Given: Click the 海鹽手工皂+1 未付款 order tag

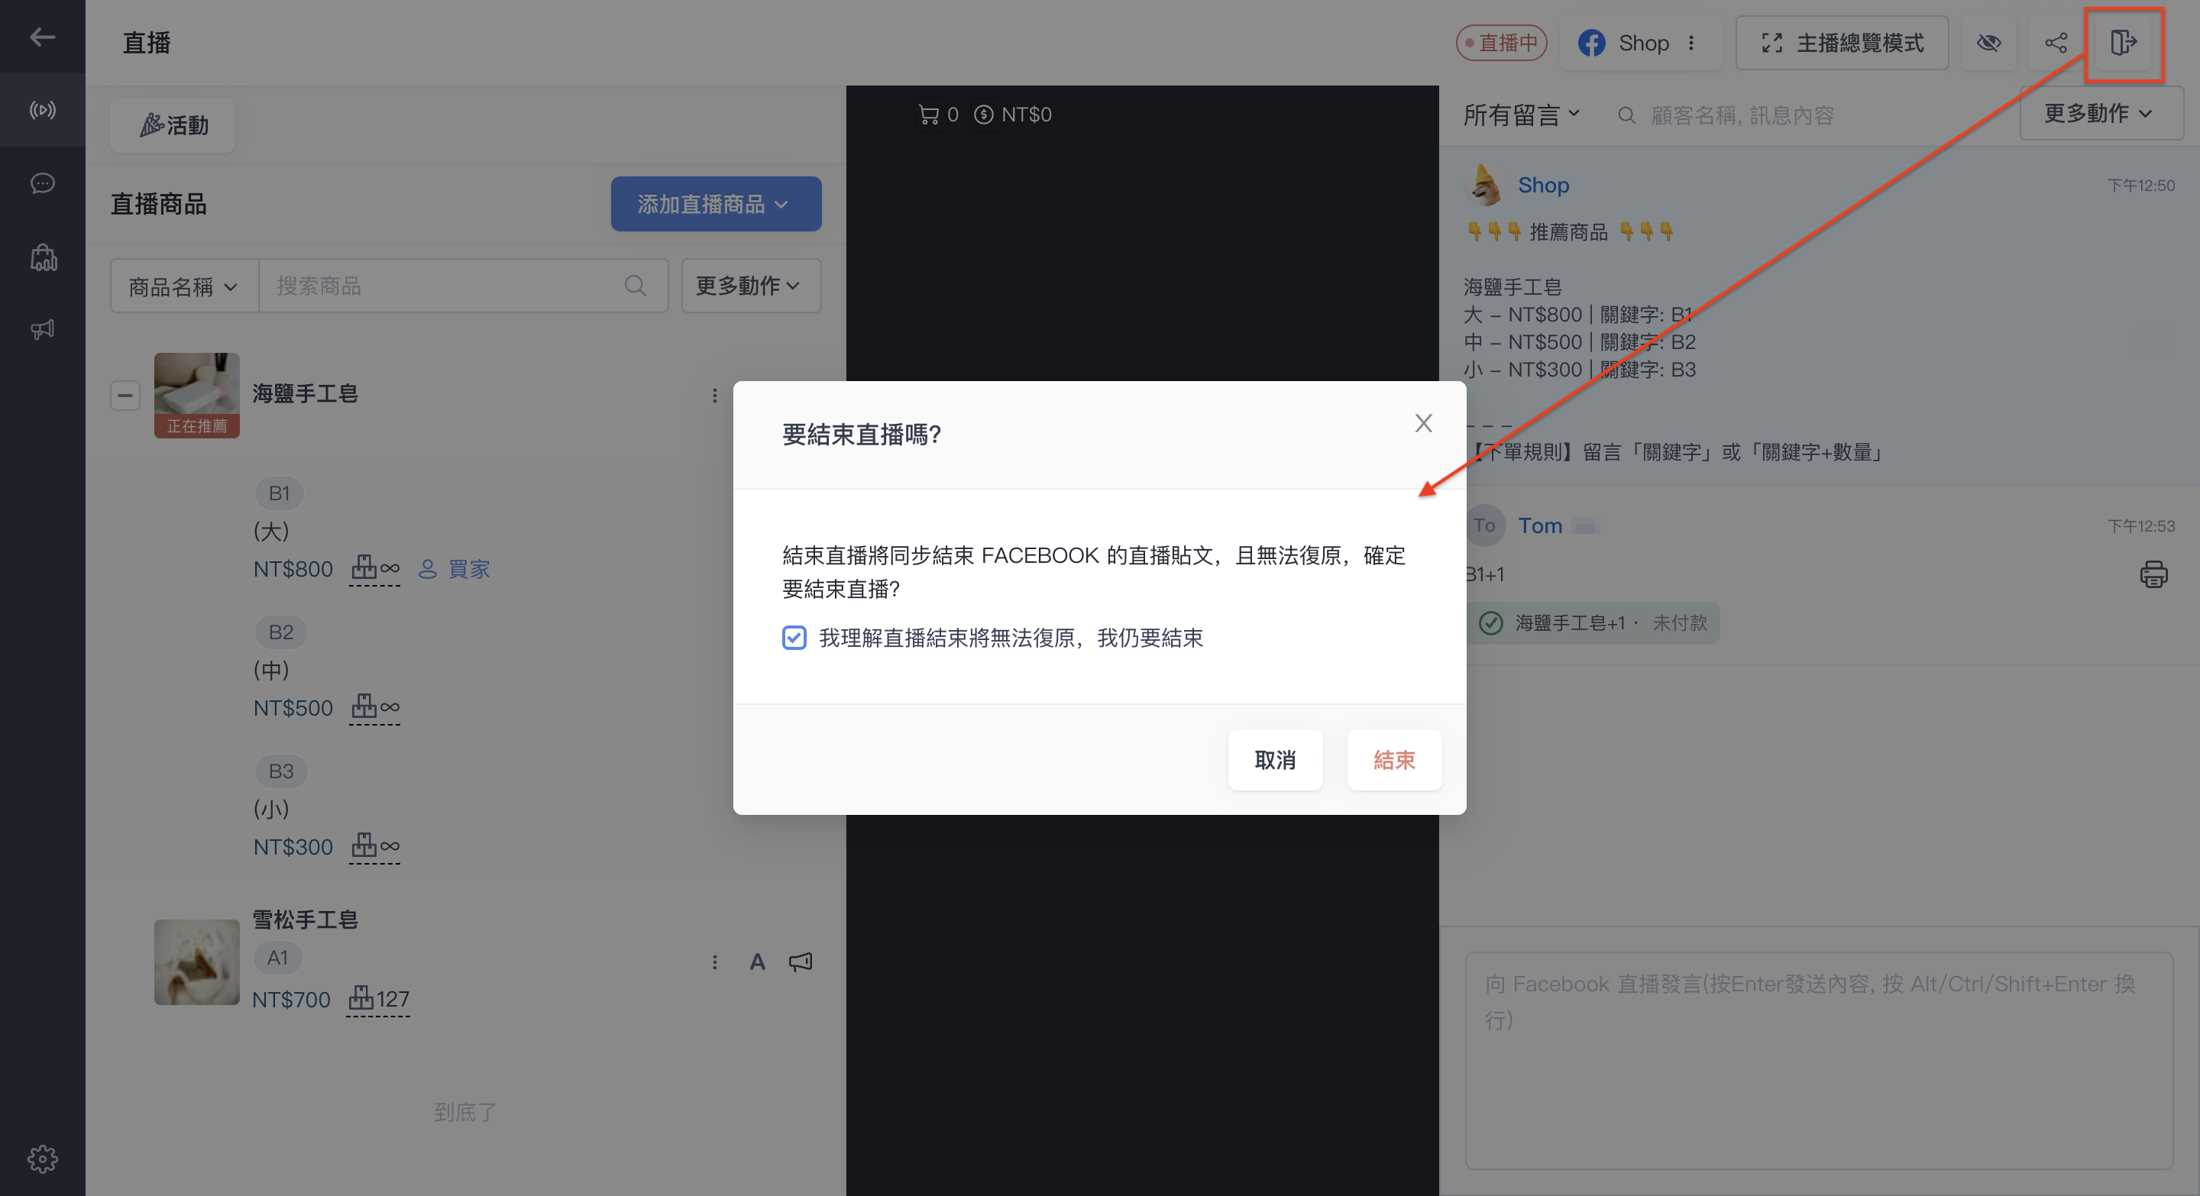Looking at the screenshot, I should click(x=1593, y=623).
